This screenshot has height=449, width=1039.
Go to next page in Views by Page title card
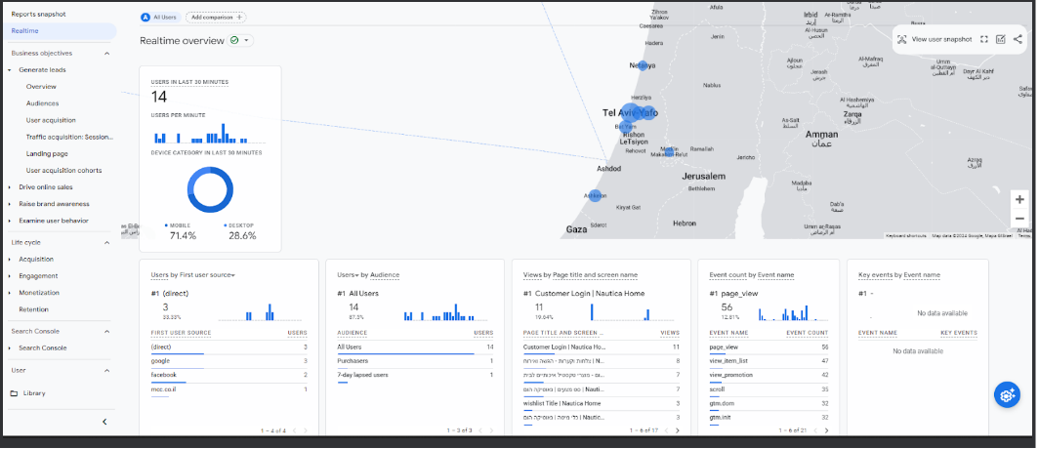(x=678, y=430)
